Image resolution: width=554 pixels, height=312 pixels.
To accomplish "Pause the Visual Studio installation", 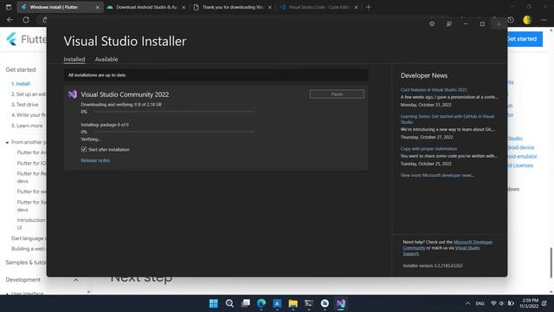I will click(x=337, y=94).
